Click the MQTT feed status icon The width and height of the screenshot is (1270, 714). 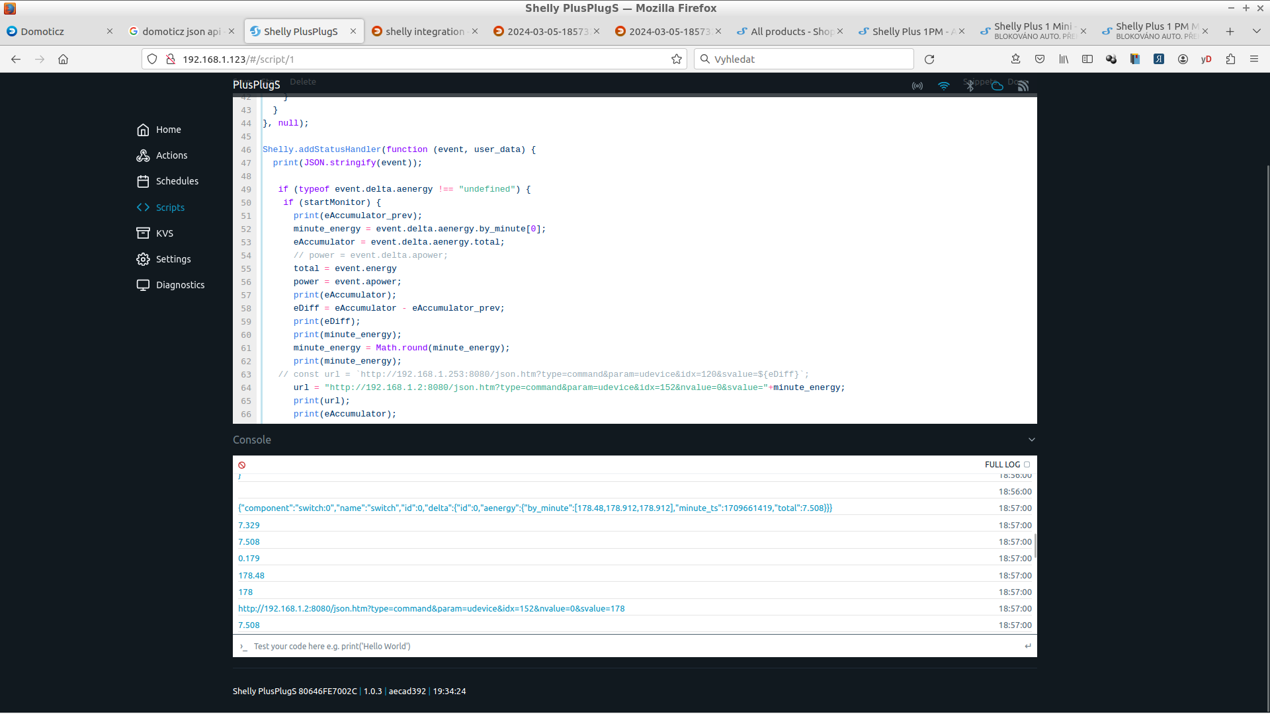[x=1023, y=86]
